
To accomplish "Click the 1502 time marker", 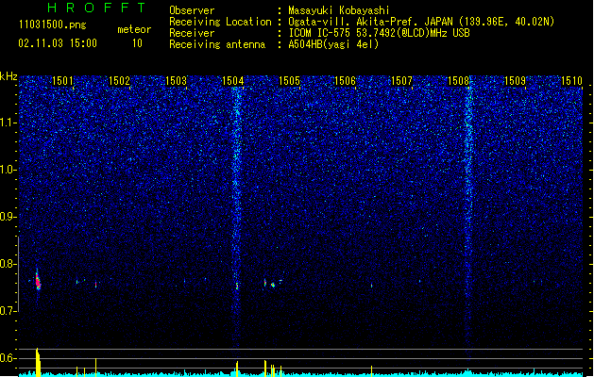I will point(119,80).
